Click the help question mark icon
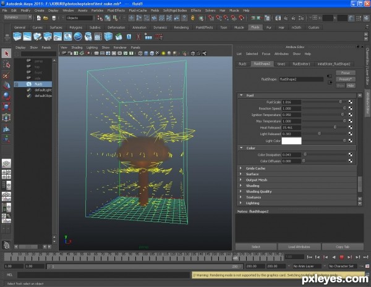This screenshot has height=287, width=371. coord(184,18)
